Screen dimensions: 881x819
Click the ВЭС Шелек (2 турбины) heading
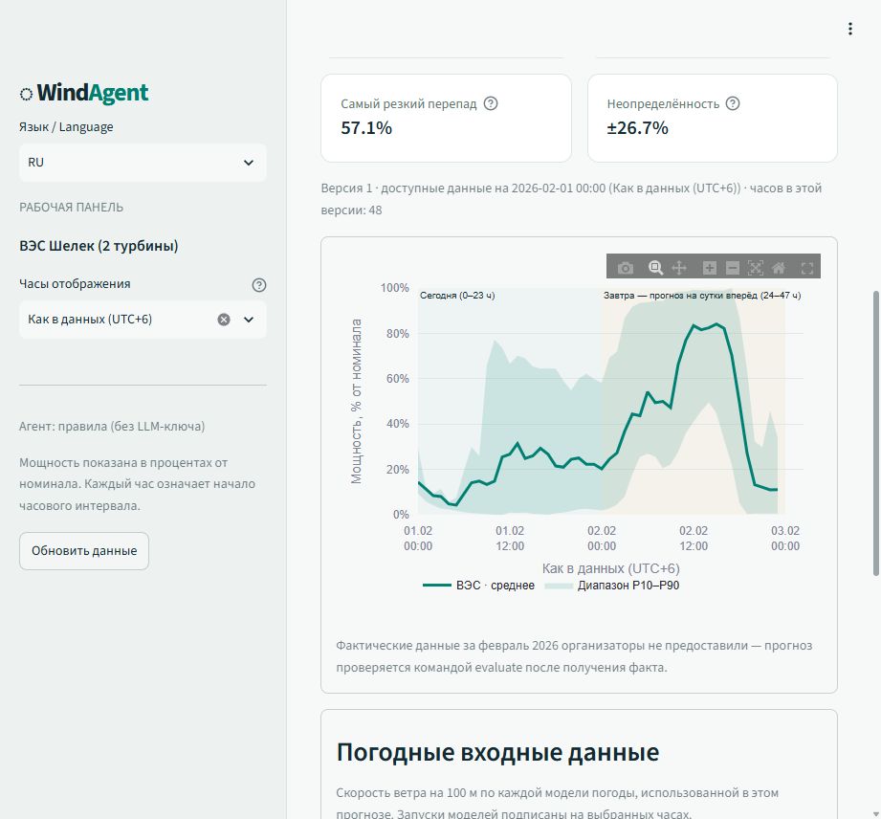coord(99,246)
